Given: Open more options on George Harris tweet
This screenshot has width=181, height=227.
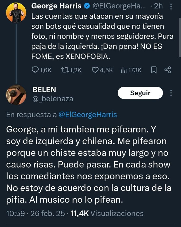Looking at the screenshot, I should (x=171, y=7).
